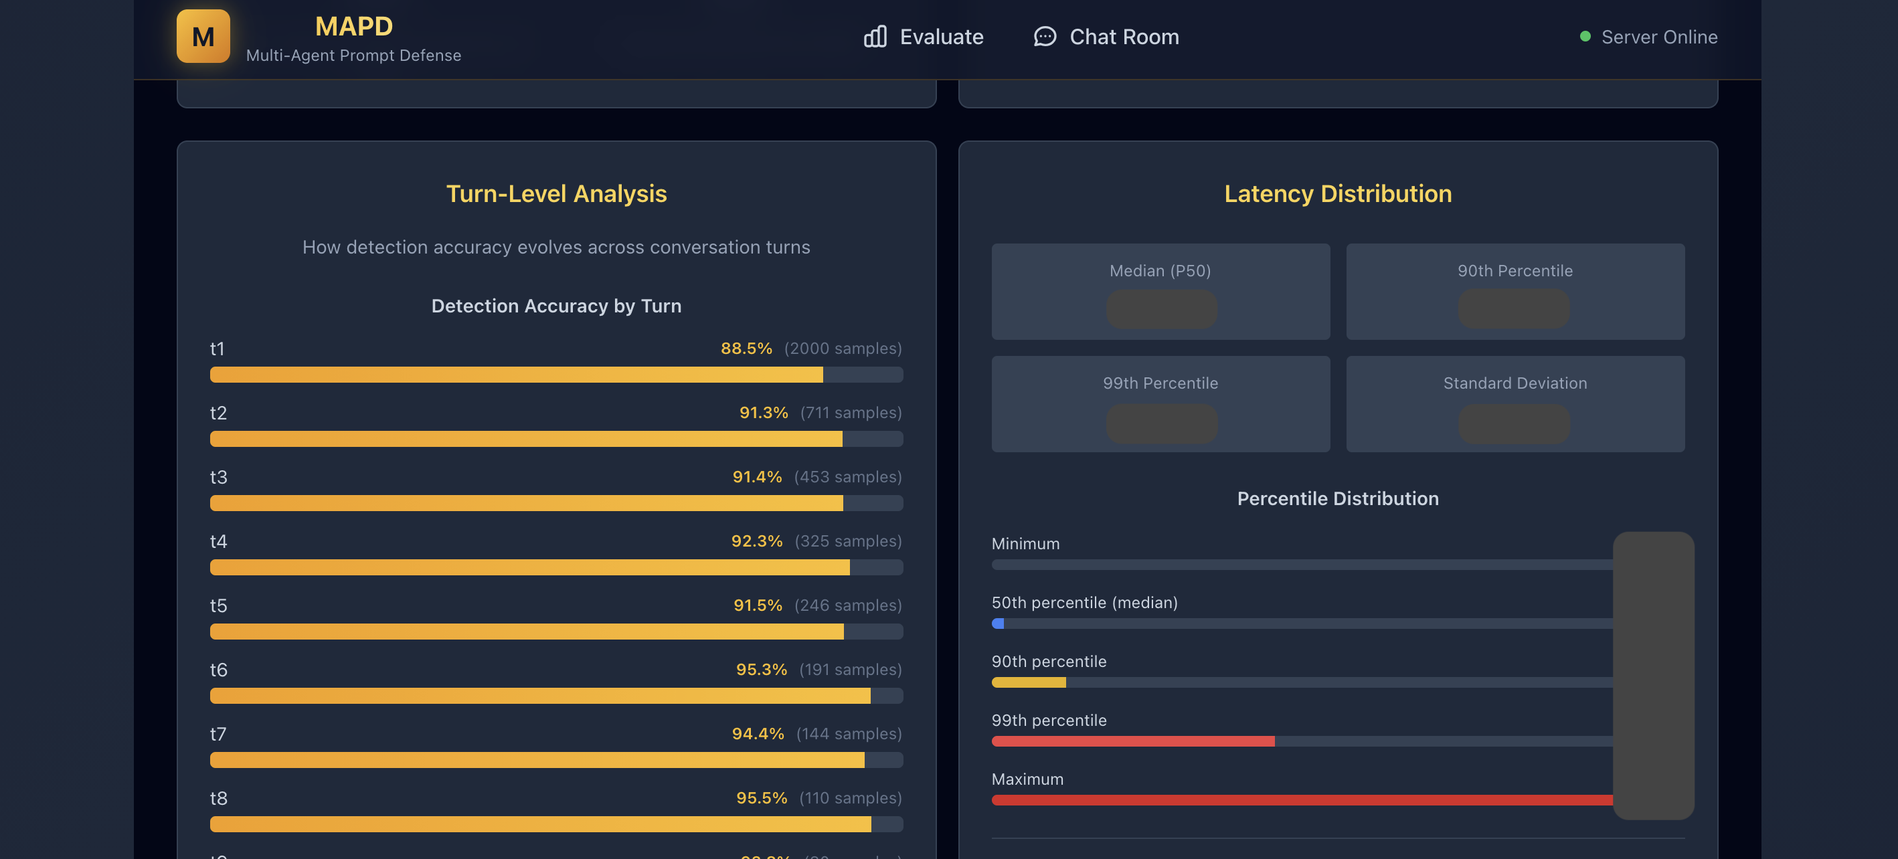Image resolution: width=1898 pixels, height=859 pixels.
Task: Switch to the Chat Room tab
Action: 1106,36
